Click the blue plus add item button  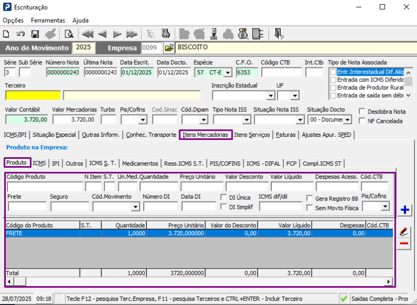coord(405,210)
